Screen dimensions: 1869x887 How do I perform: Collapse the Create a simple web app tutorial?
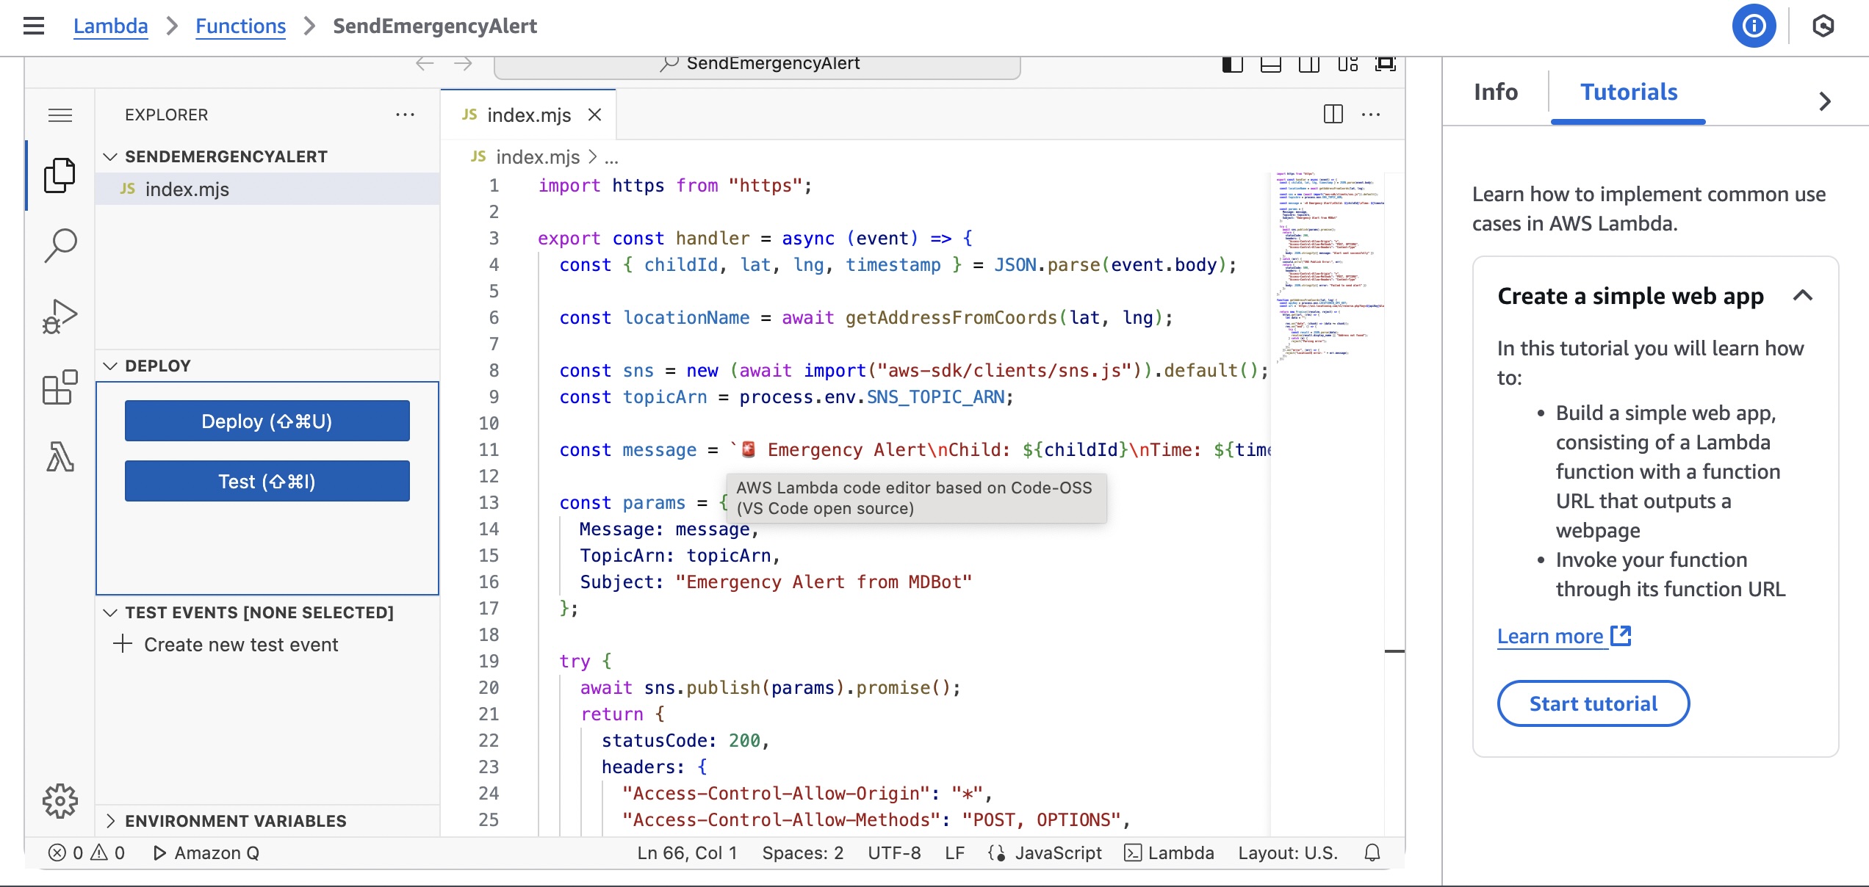click(x=1803, y=296)
